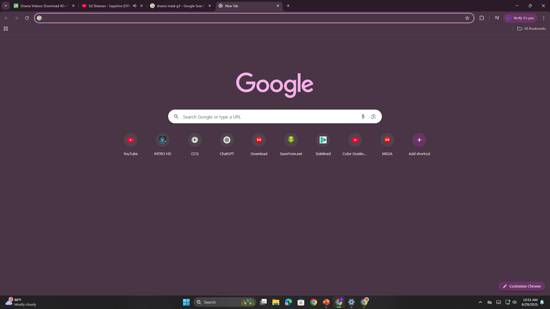Close the drama mask gif tab
The height and width of the screenshot is (309, 550).
coord(210,6)
